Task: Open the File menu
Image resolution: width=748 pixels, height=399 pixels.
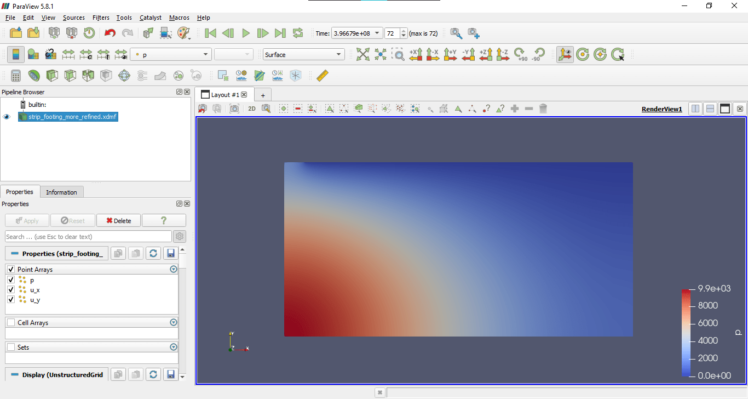Action: [10, 18]
